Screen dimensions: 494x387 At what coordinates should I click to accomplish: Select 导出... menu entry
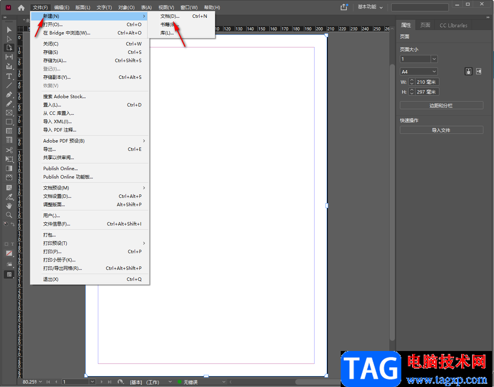coord(90,149)
